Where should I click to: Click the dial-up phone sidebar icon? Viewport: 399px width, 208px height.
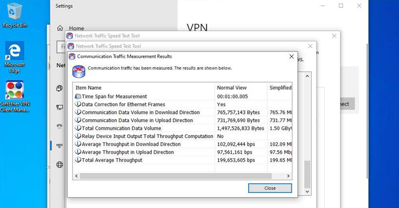point(60,126)
